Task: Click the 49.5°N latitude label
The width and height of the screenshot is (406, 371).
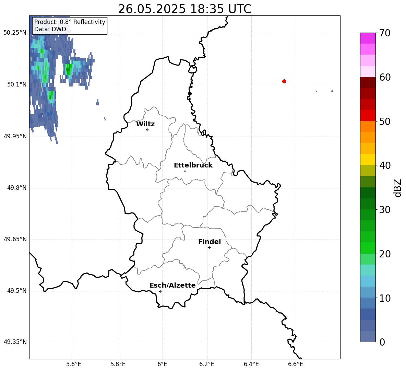Action: [x=17, y=291]
